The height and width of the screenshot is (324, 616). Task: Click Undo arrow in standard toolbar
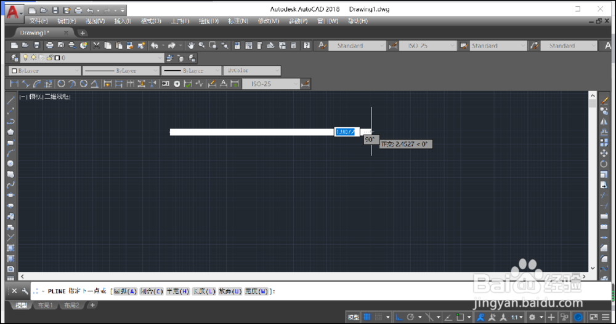point(154,46)
